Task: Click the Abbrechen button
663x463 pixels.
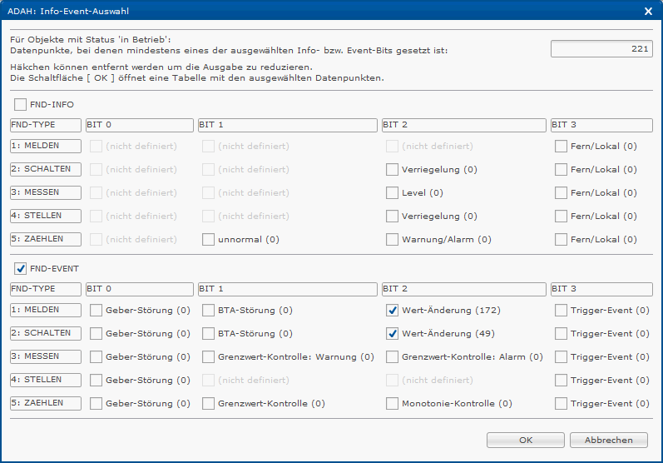Action: [x=608, y=440]
